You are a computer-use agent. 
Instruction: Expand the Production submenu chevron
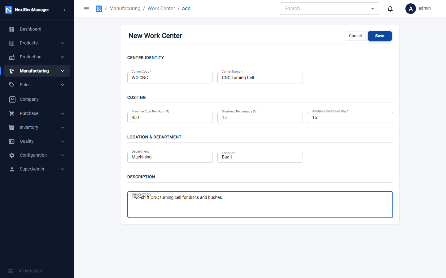point(63,57)
